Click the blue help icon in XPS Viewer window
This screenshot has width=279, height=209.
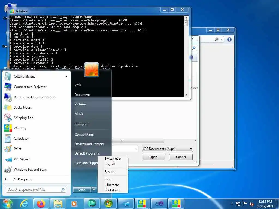(x=229, y=39)
